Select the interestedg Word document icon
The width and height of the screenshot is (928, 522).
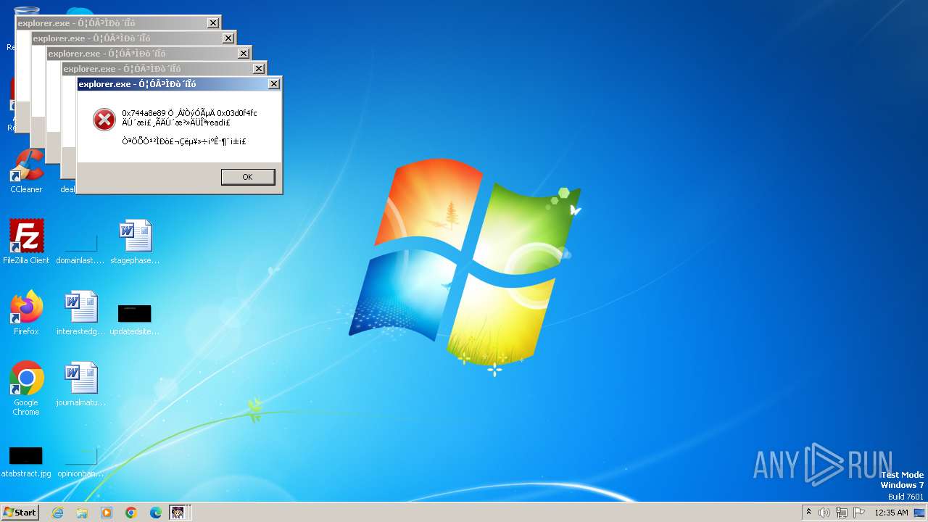click(80, 313)
